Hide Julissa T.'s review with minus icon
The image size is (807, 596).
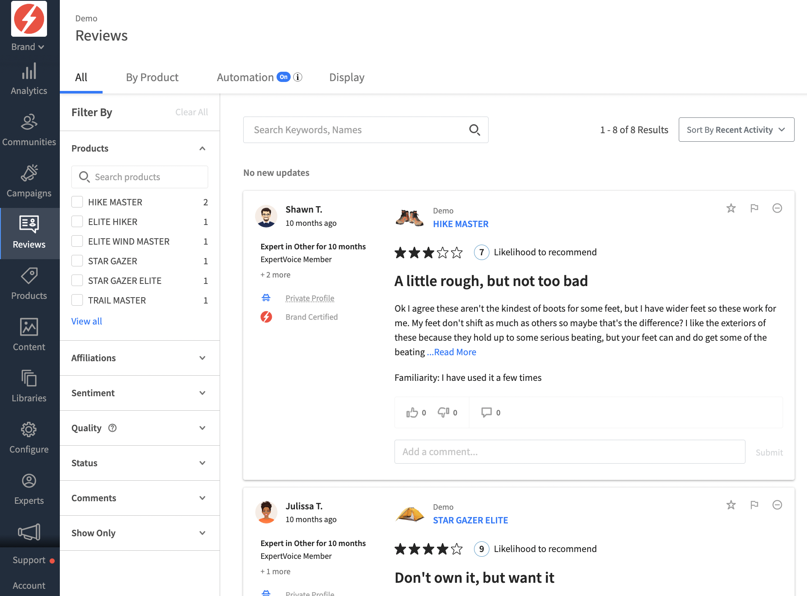pyautogui.click(x=778, y=505)
